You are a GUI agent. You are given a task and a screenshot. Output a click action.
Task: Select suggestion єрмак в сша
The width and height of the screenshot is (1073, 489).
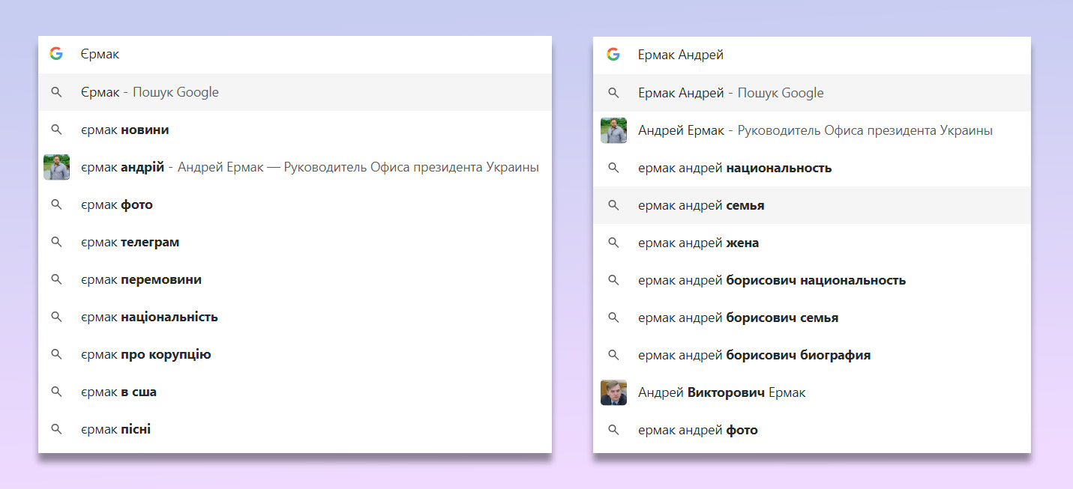[295, 392]
